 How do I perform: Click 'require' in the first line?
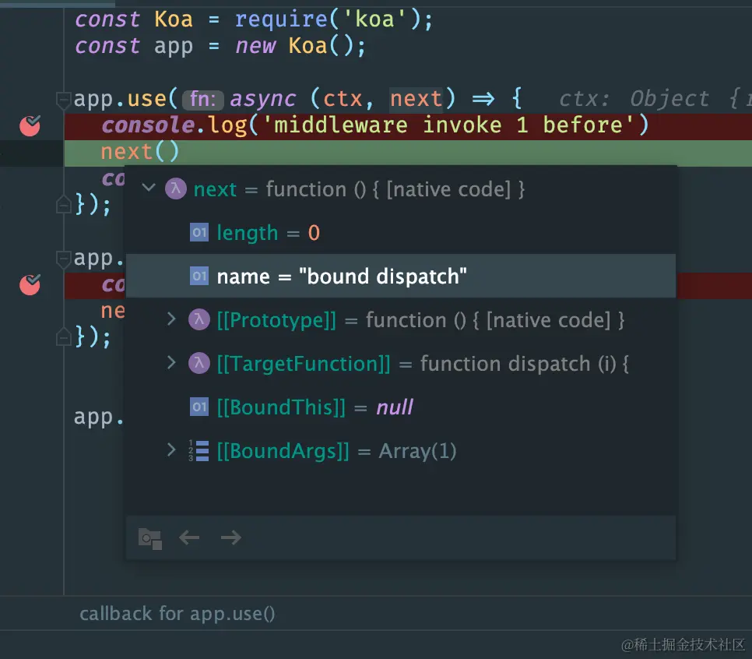tap(280, 19)
